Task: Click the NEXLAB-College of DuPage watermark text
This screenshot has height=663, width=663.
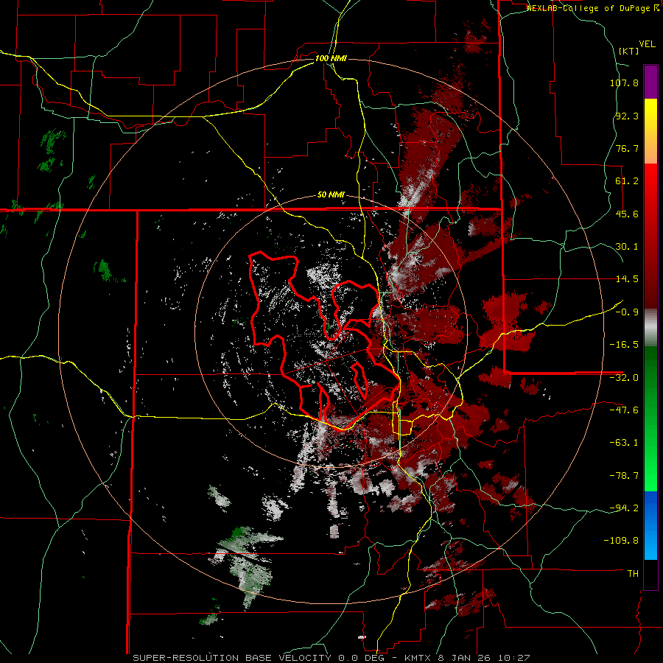Action: click(x=592, y=8)
